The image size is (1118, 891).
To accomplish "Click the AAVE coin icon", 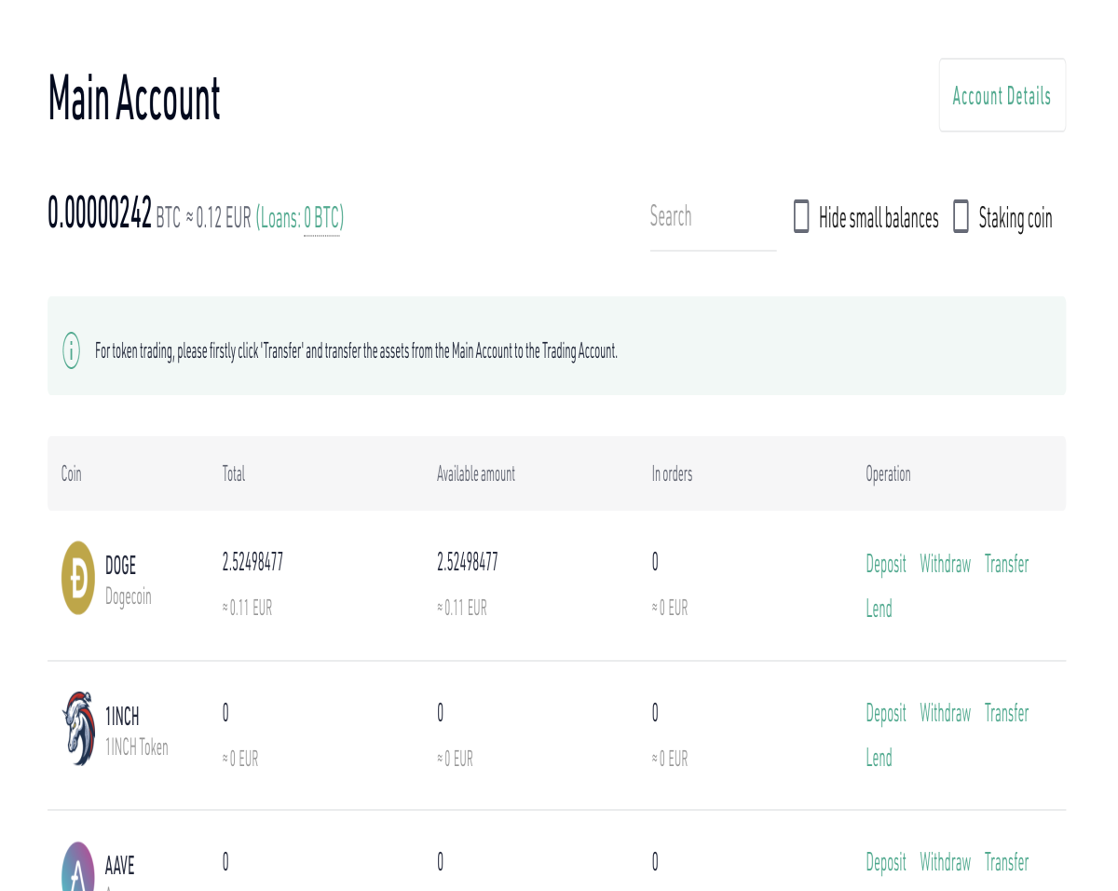I will click(x=78, y=867).
